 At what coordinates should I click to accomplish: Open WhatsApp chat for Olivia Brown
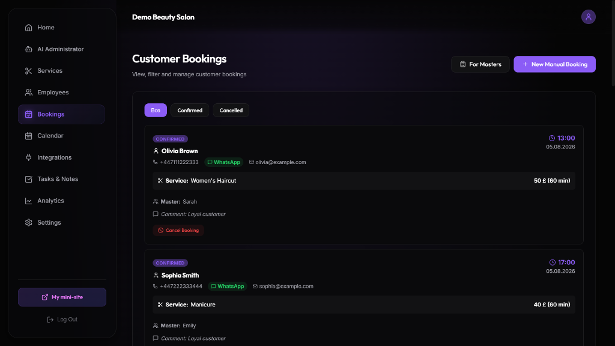[224, 162]
